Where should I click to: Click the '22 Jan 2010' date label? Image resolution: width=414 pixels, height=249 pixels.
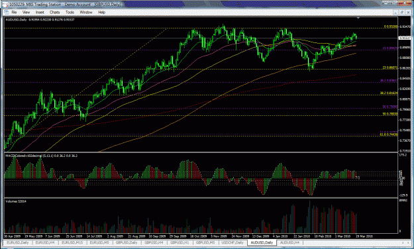(301, 236)
